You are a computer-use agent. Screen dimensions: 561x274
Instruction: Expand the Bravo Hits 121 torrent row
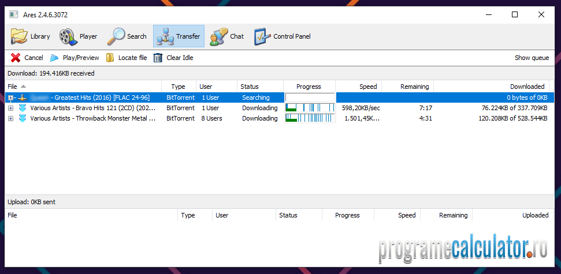tap(11, 108)
